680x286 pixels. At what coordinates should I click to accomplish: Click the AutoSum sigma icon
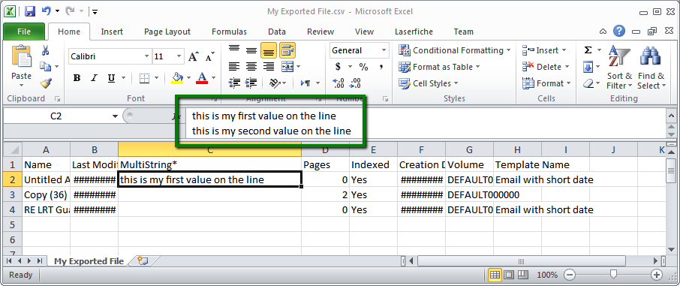(588, 50)
